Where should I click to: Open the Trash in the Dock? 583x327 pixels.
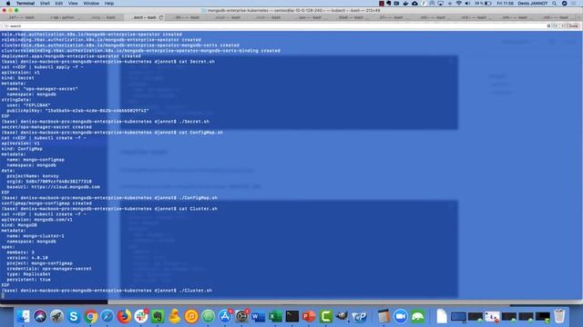point(559,316)
